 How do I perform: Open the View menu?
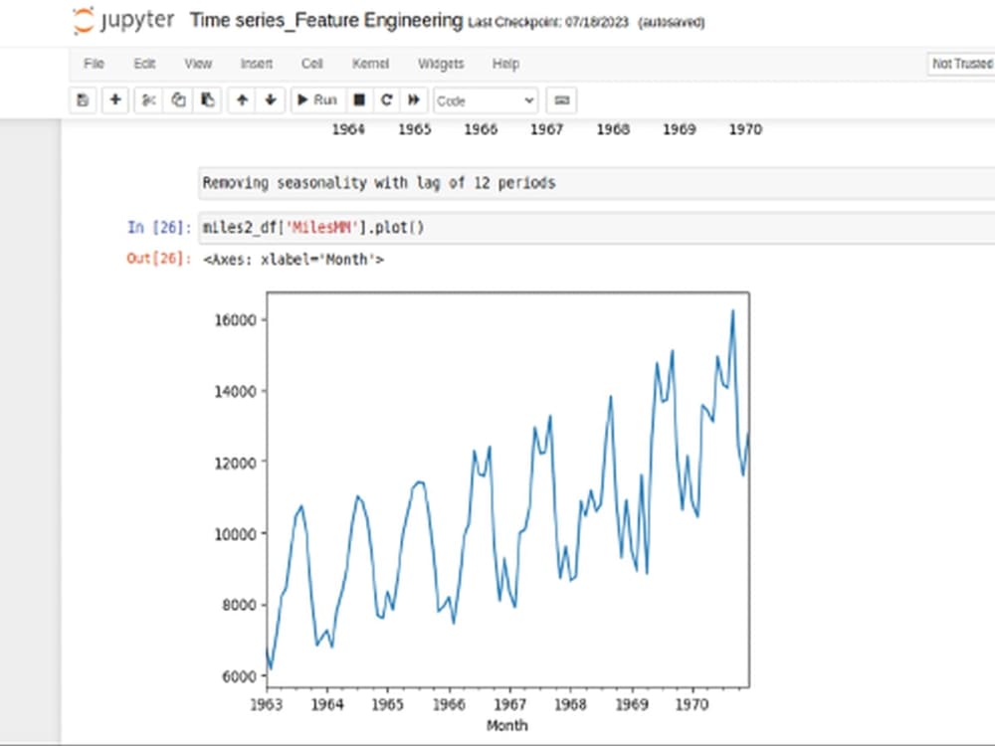[198, 64]
